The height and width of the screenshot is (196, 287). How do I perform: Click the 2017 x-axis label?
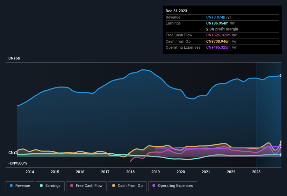coord(105,172)
